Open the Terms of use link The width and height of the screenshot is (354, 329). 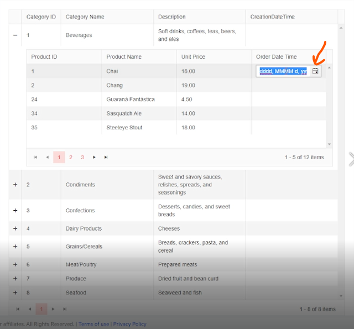click(93, 324)
